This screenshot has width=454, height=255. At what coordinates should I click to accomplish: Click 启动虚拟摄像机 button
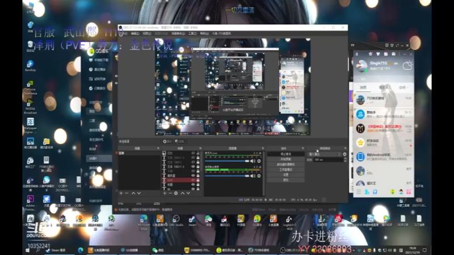tap(285, 164)
